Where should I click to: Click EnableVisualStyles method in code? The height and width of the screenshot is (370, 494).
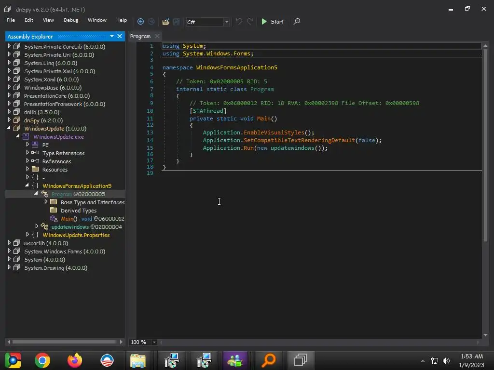coord(274,132)
